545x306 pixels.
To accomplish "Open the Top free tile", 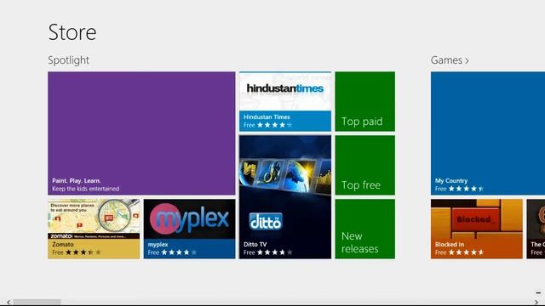I will (365, 165).
